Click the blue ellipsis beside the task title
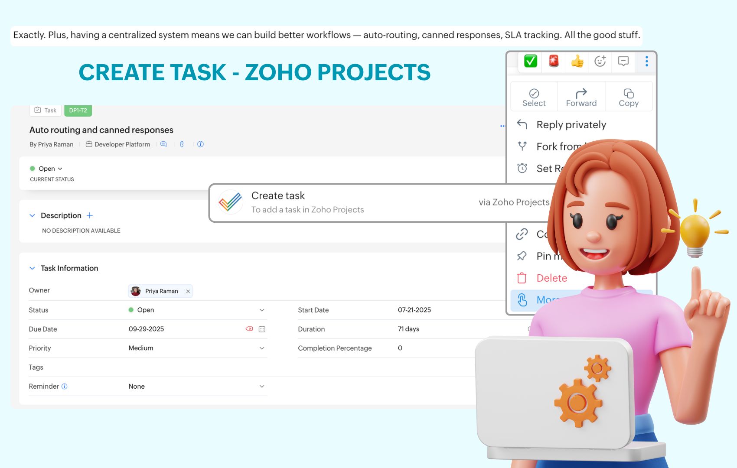The height and width of the screenshot is (468, 737). pos(502,126)
